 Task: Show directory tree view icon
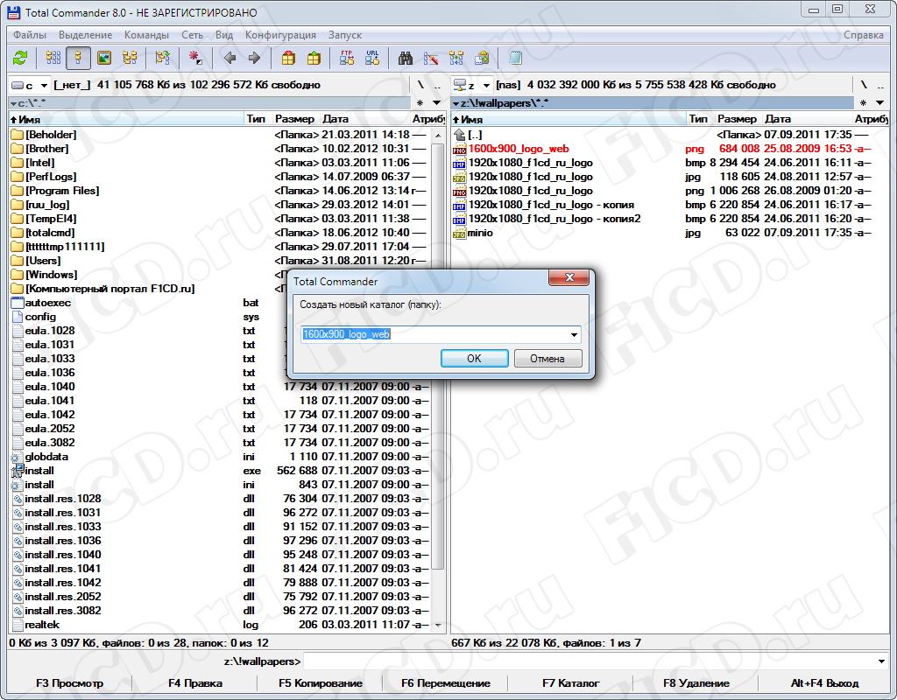point(130,58)
